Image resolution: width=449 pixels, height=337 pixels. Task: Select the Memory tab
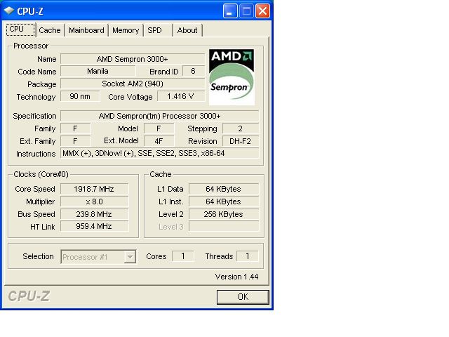126,30
